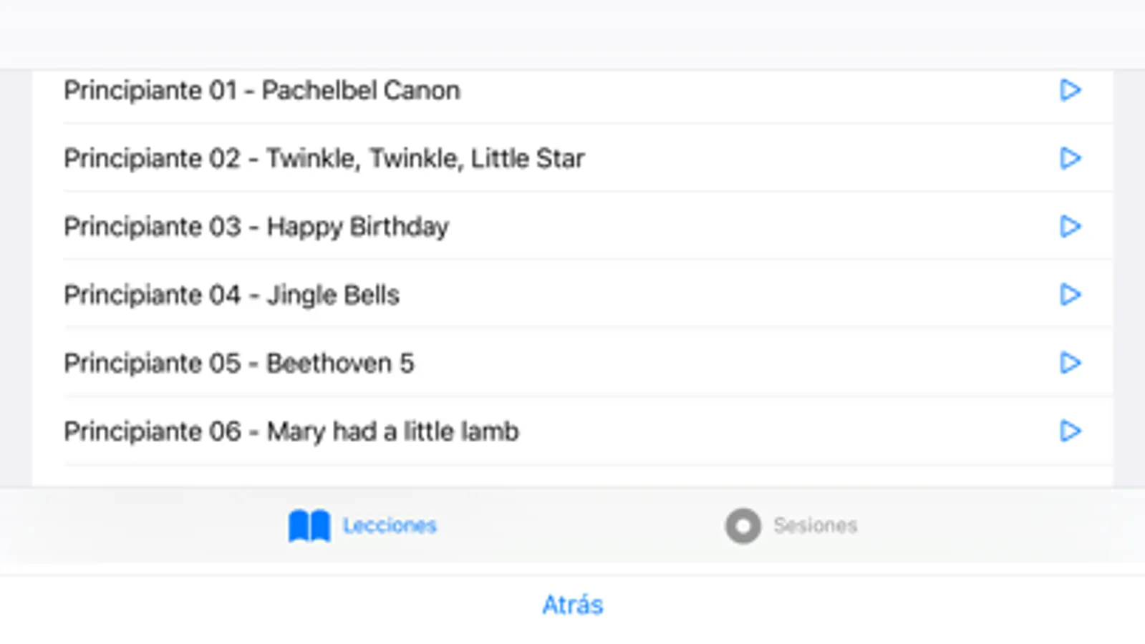Click the Jingle Bells title text

[333, 295]
